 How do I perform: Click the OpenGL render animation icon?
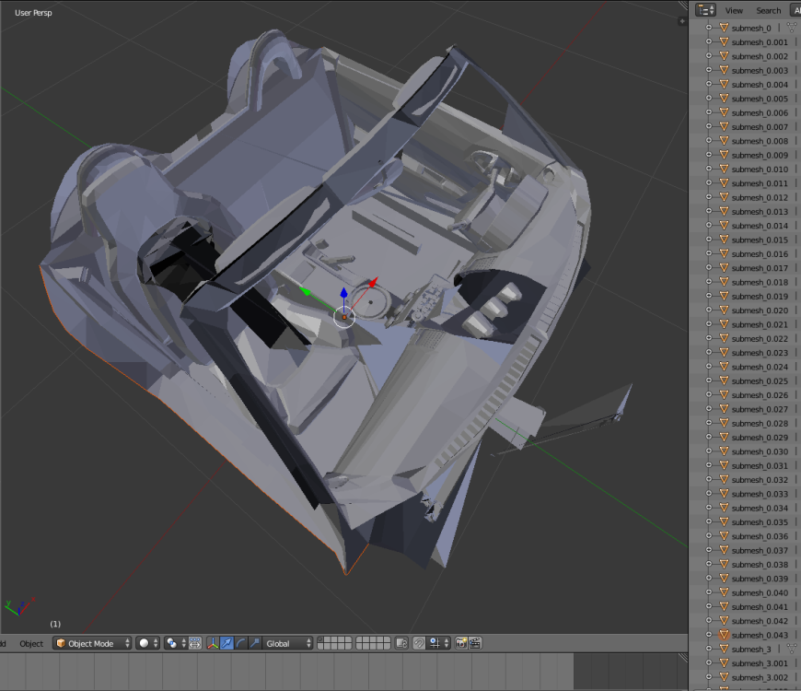coord(476,643)
